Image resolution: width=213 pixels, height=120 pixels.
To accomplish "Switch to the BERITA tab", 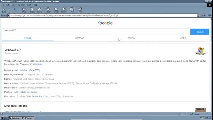I will (131, 38).
